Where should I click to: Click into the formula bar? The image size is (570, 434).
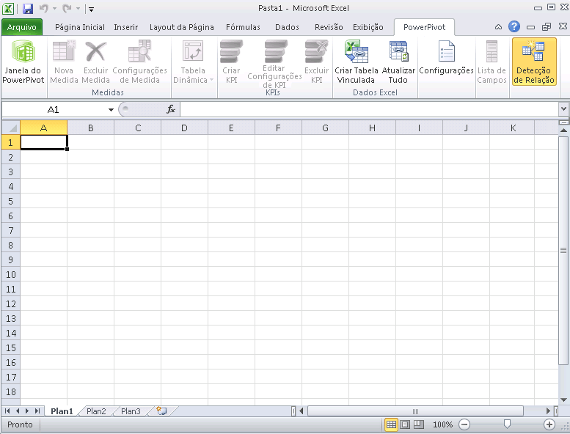(369, 109)
